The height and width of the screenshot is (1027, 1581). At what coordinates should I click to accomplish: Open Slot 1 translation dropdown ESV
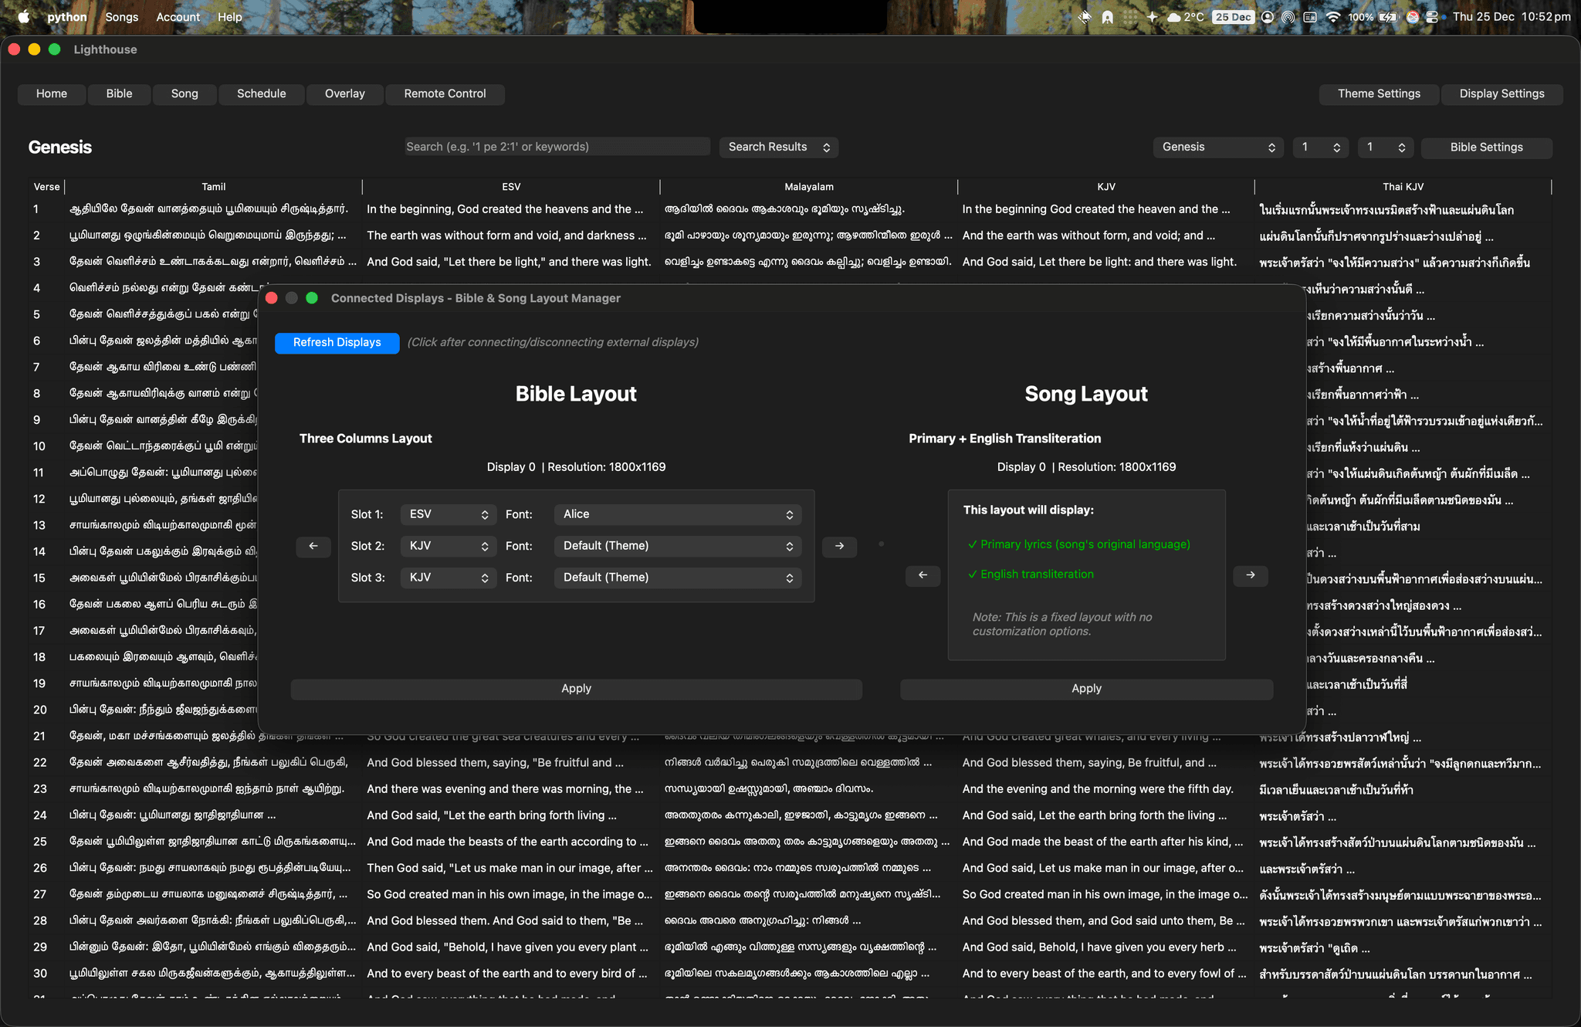pos(449,514)
